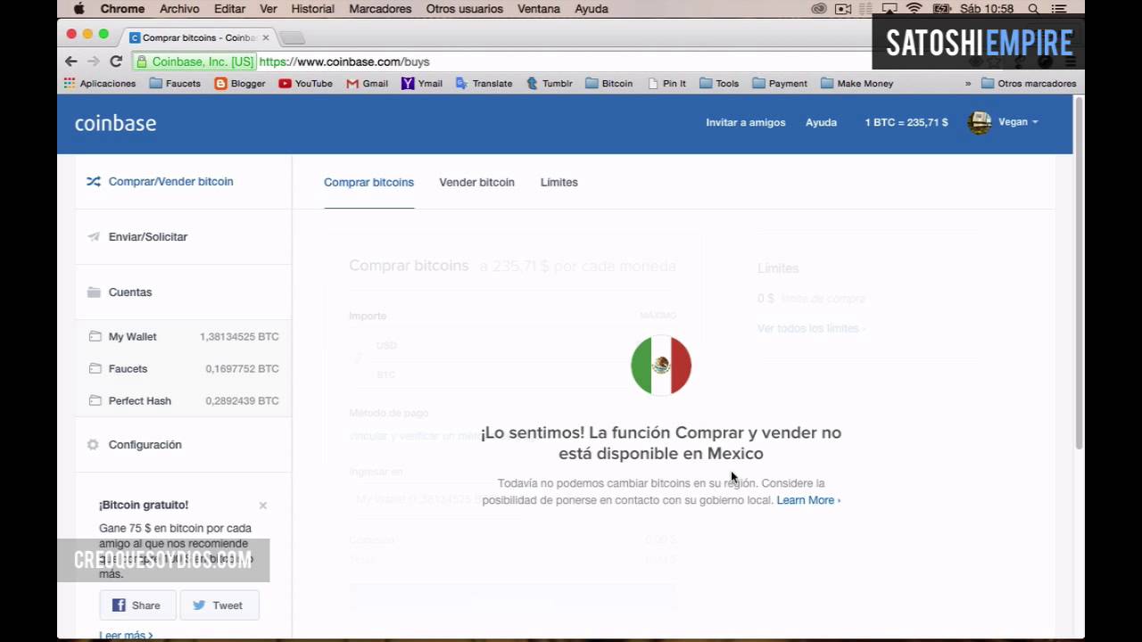Reload the Coinbase page
Screen dimensions: 1142x642
tap(116, 62)
